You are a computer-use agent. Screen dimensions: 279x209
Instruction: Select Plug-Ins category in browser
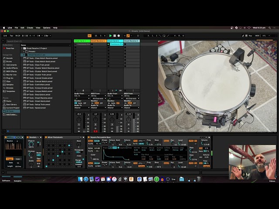(10, 78)
